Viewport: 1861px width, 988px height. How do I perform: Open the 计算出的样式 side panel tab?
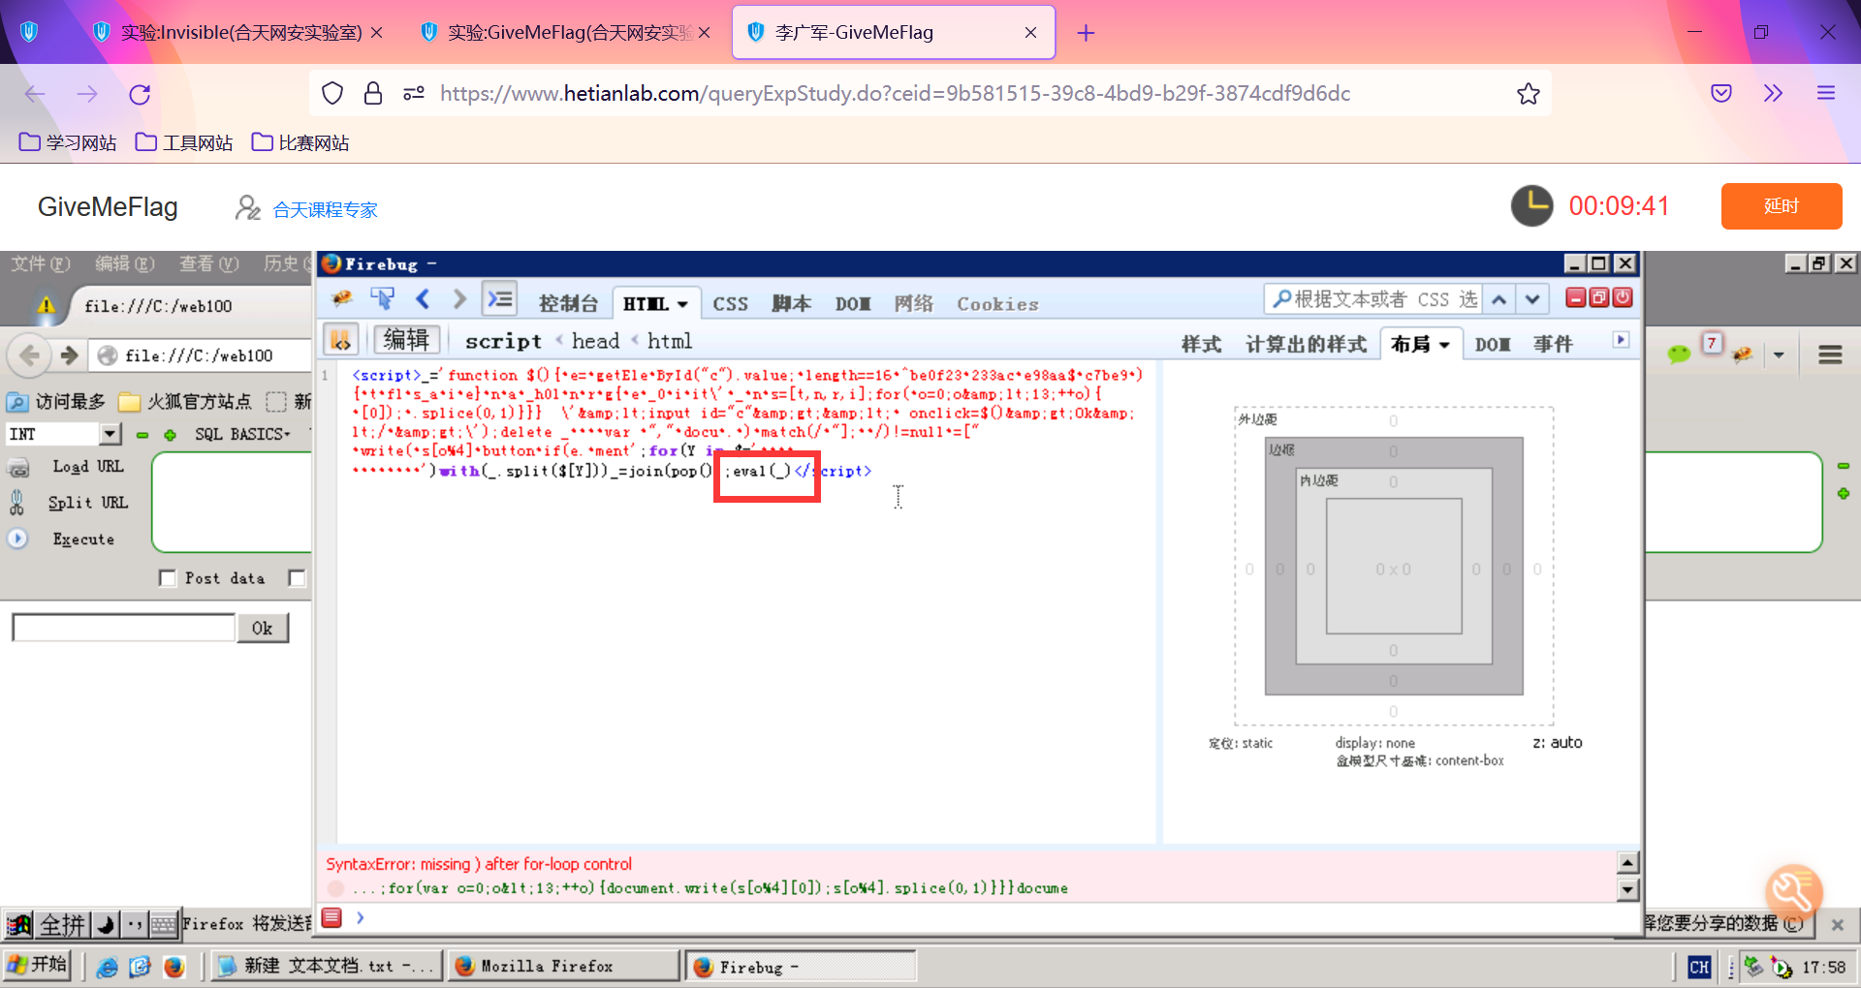coord(1306,345)
